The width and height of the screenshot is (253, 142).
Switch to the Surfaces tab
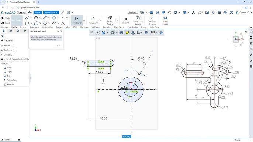point(23,27)
